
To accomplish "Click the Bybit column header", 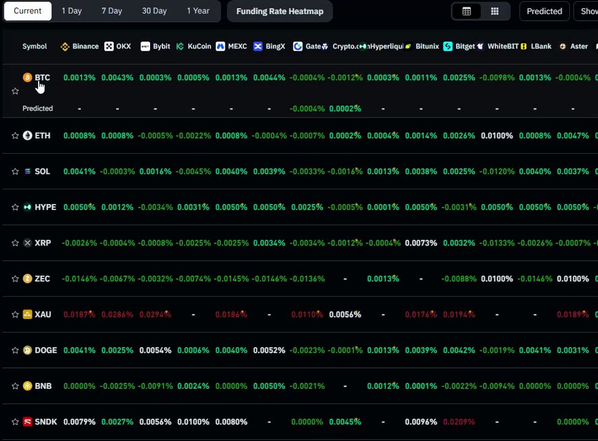I will (x=155, y=47).
